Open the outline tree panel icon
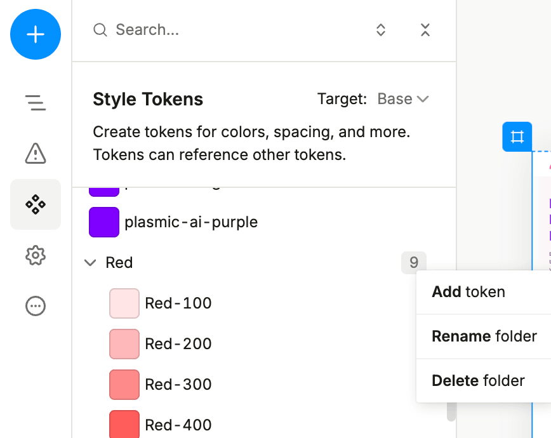 (x=36, y=102)
